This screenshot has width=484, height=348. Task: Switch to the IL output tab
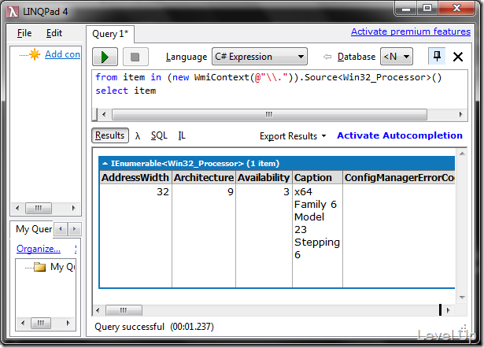click(x=182, y=135)
